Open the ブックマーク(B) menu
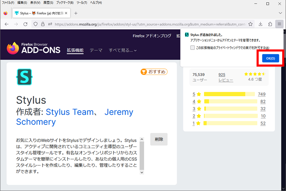The width and height of the screenshot is (286, 191). (65, 3)
